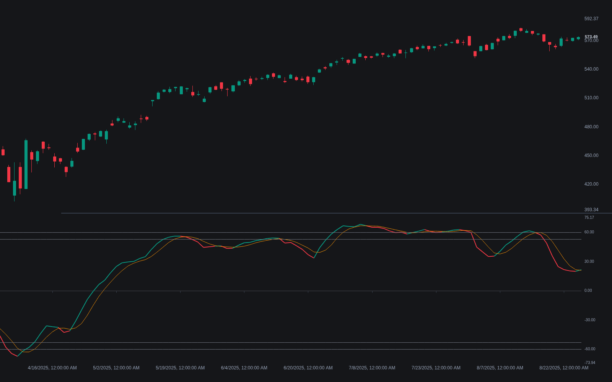Click the -60.00 oscillator axis label
Viewport: 612px width, 382px height.
click(590, 349)
